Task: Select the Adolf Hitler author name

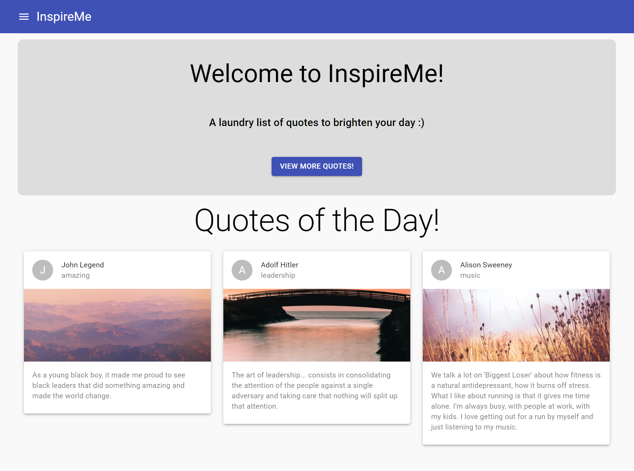Action: click(x=279, y=265)
